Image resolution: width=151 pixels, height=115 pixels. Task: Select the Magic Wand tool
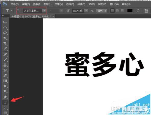click(5, 38)
